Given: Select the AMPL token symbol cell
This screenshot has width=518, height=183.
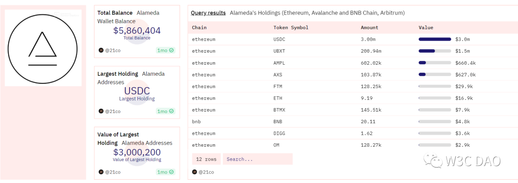Looking at the screenshot, I should pos(279,63).
